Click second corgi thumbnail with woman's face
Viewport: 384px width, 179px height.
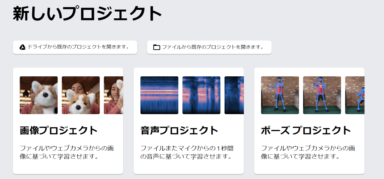click(x=81, y=95)
